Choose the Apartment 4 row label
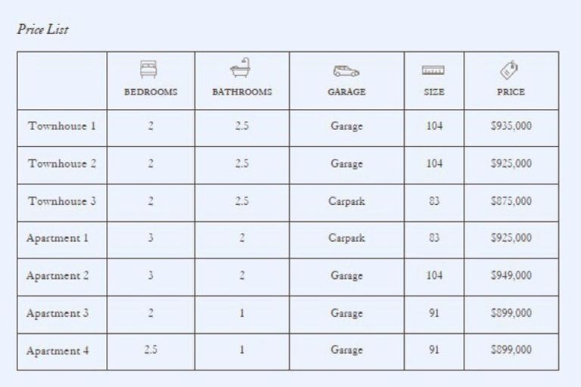This screenshot has height=387, width=581. click(x=57, y=351)
